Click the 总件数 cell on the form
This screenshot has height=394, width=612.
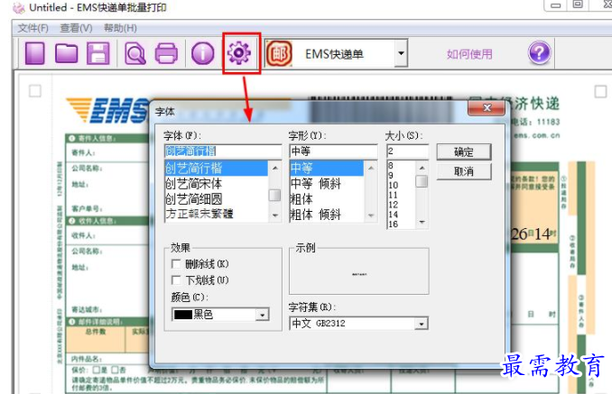point(96,339)
